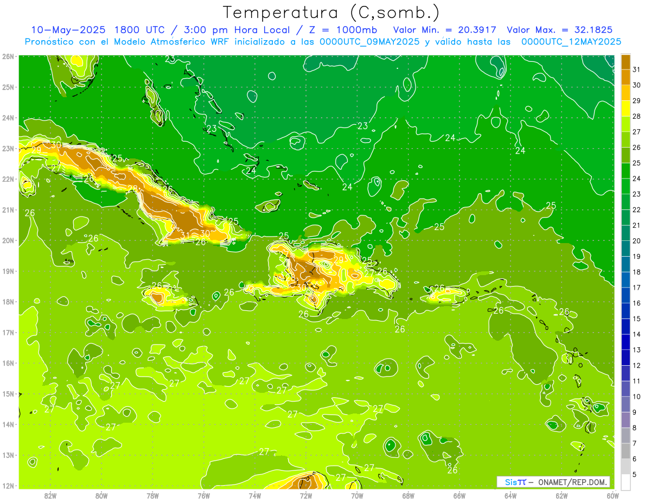
Task: Click the 60W longitude axis label
Action: [x=612, y=495]
